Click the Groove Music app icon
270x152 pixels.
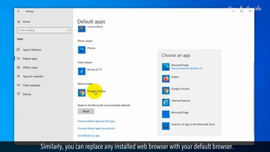81,29
